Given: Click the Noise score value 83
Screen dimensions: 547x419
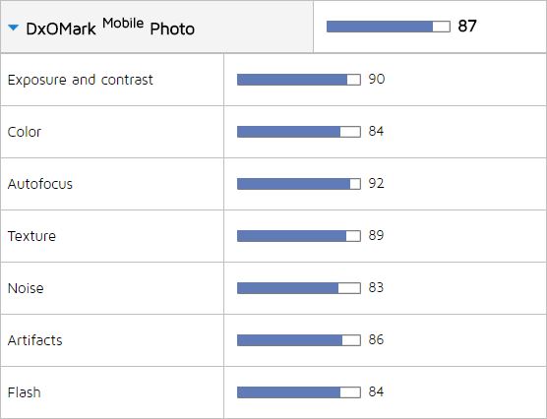Looking at the screenshot, I should (x=376, y=287).
